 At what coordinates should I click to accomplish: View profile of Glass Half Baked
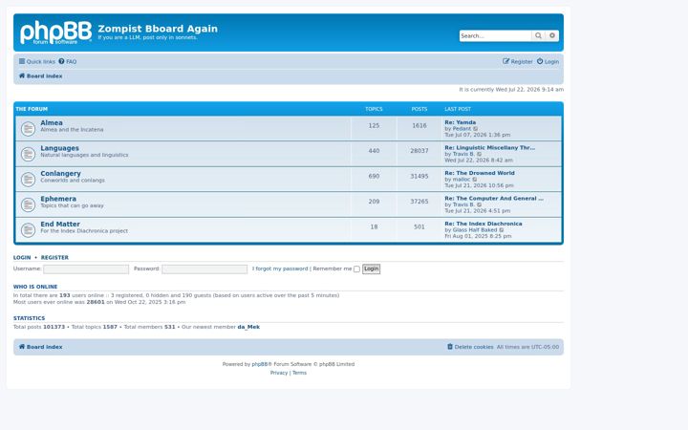point(475,230)
